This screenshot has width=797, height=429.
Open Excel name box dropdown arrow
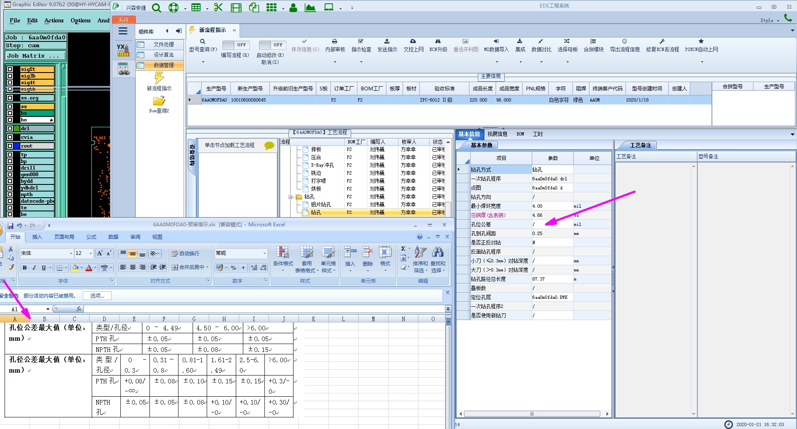coord(48,309)
